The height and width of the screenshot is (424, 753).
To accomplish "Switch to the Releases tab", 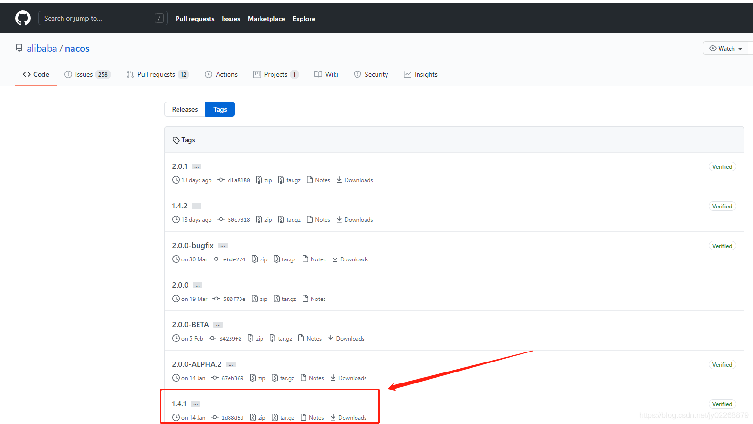I will (185, 109).
